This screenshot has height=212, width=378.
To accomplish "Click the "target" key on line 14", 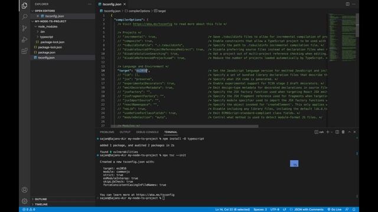I will click(125, 71).
